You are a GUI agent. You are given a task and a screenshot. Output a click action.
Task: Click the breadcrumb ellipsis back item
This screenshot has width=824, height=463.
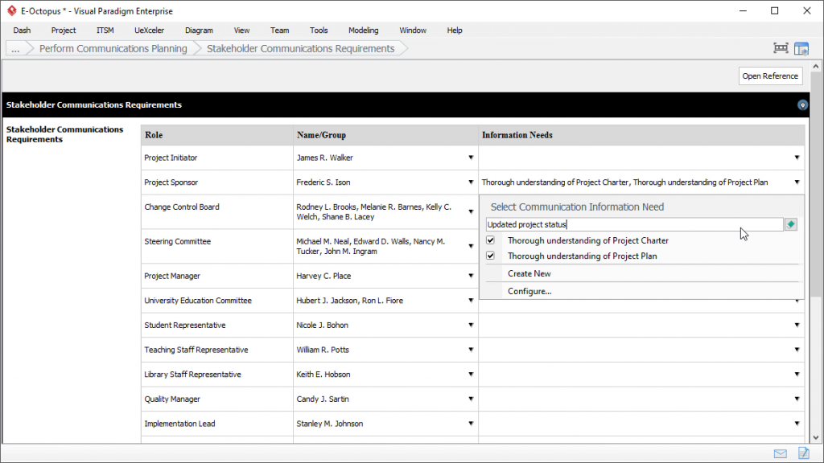16,49
